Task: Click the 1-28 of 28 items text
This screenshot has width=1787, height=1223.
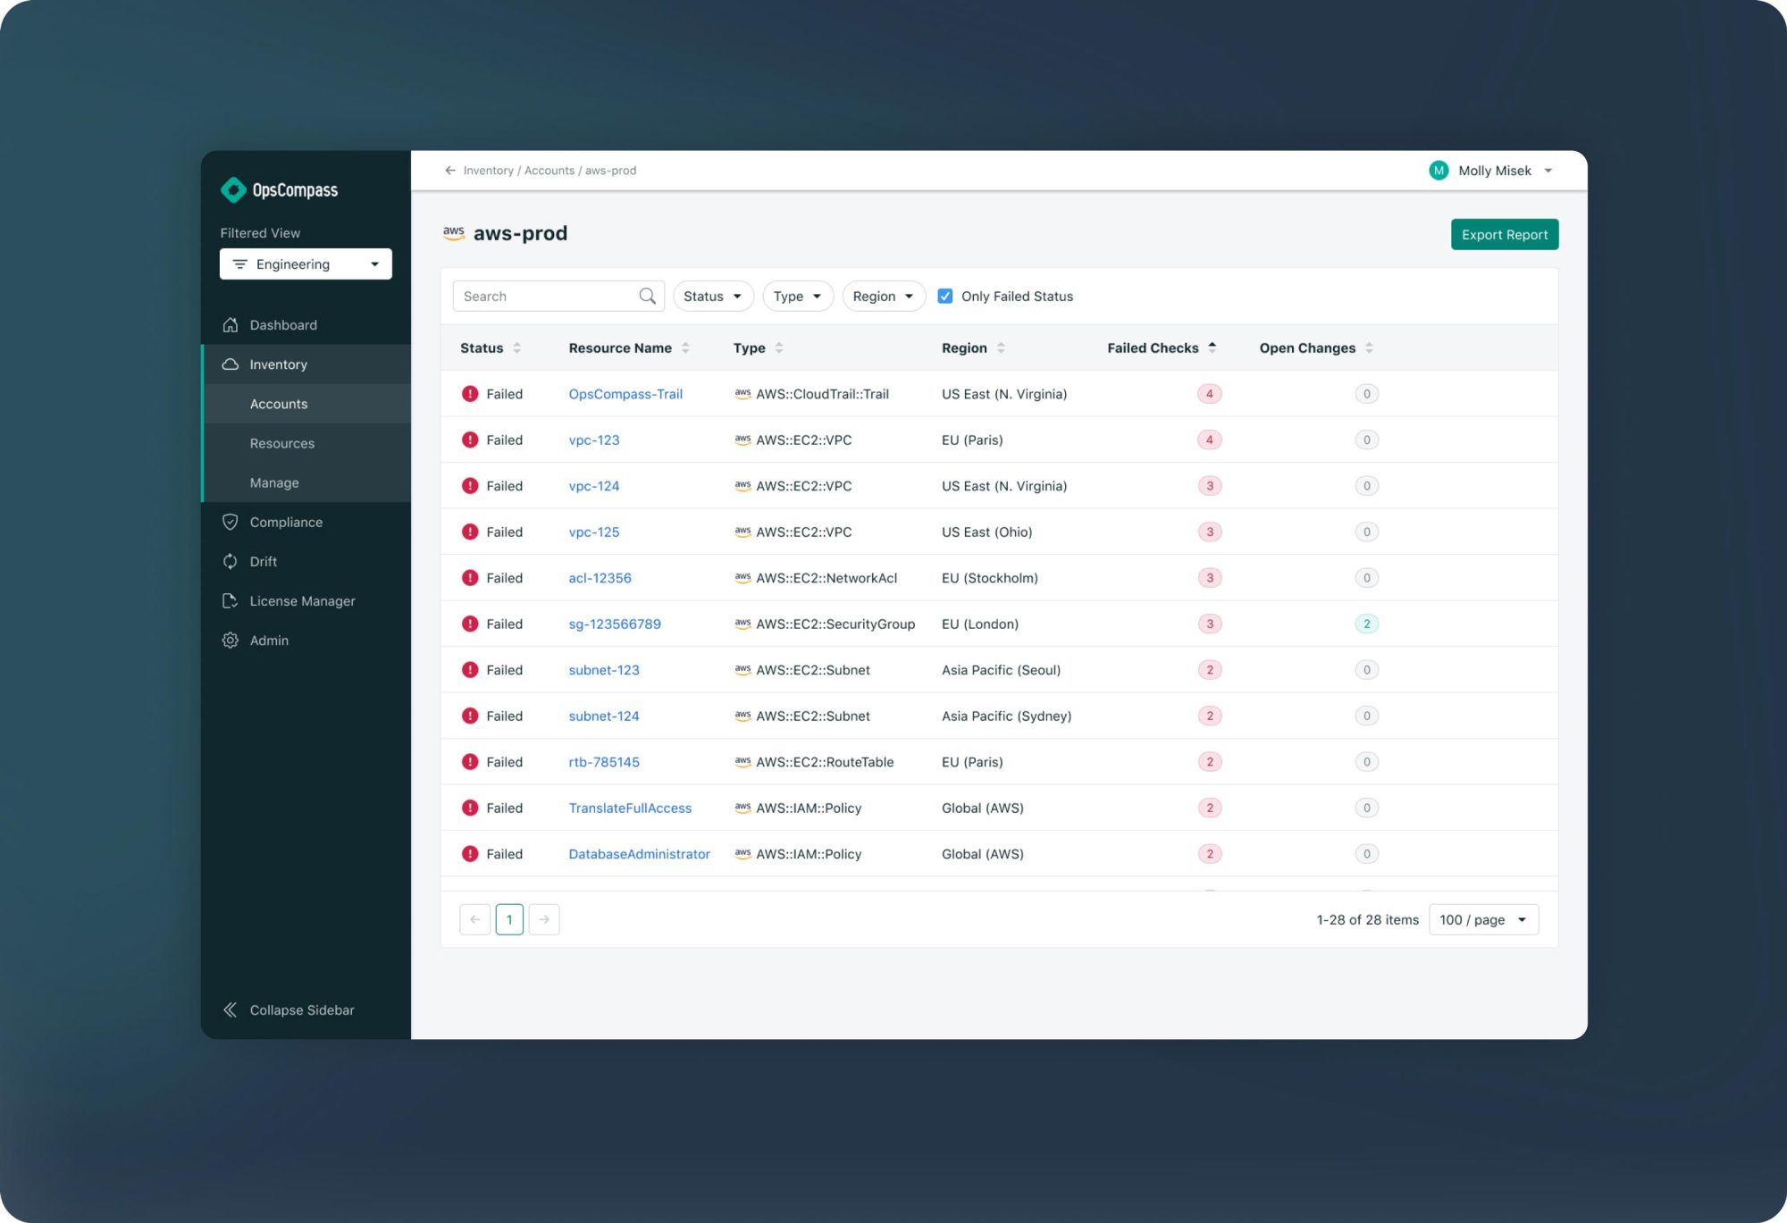Action: click(1367, 919)
